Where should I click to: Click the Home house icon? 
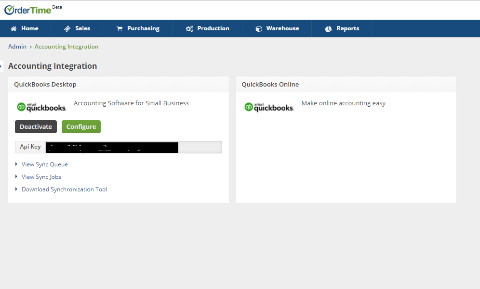click(x=13, y=29)
